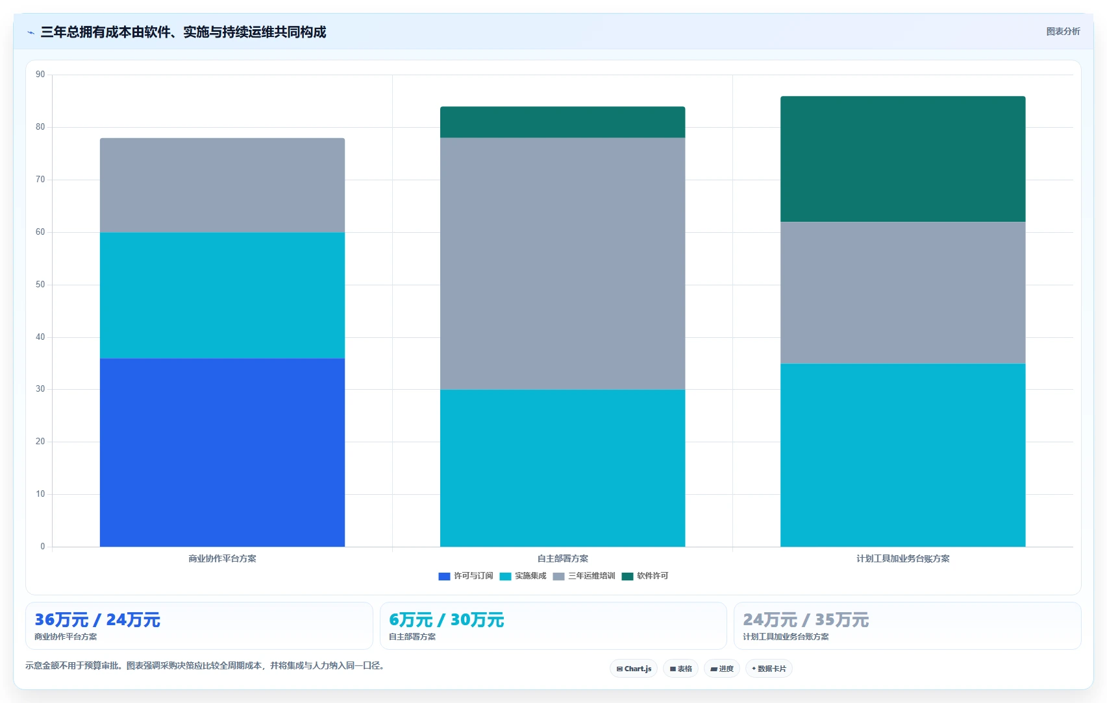The image size is (1107, 703).
Task: Click the cyan 实施集成 segment of 自主部署方案
Action: pos(562,468)
